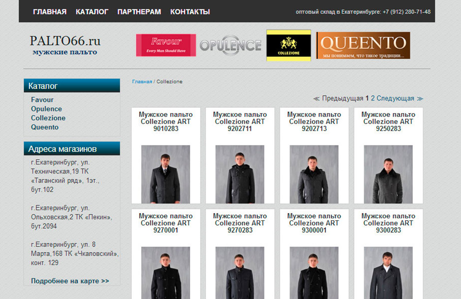Open product title Collezione ART 9202711

click(240, 121)
